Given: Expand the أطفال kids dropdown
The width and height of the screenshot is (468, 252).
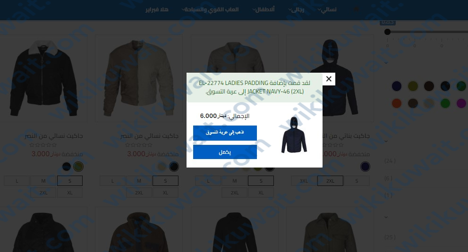Looking at the screenshot, I should pyautogui.click(x=263, y=9).
